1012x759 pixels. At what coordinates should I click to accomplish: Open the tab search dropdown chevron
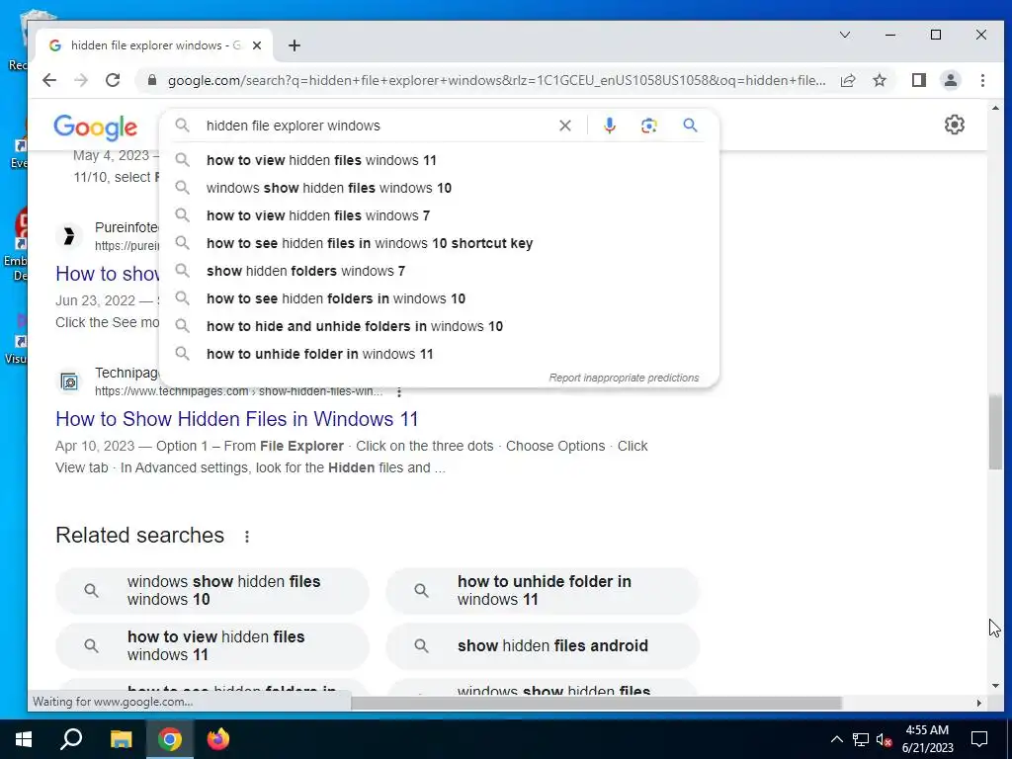pos(845,35)
